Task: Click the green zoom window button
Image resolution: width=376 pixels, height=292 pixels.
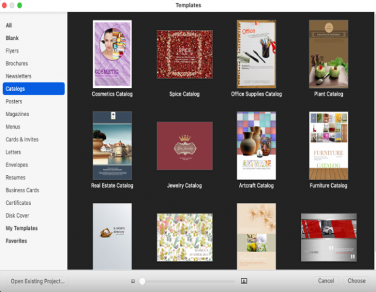Action: [20, 6]
